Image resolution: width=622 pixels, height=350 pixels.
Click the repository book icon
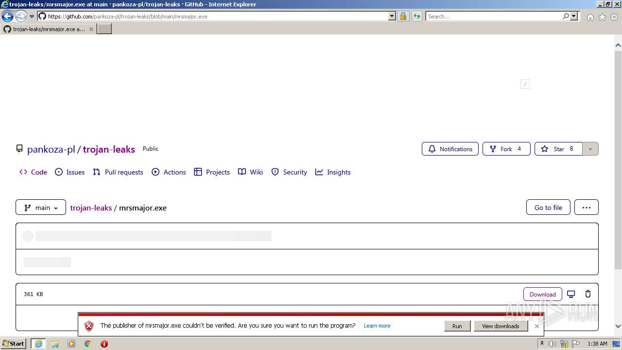[19, 149]
